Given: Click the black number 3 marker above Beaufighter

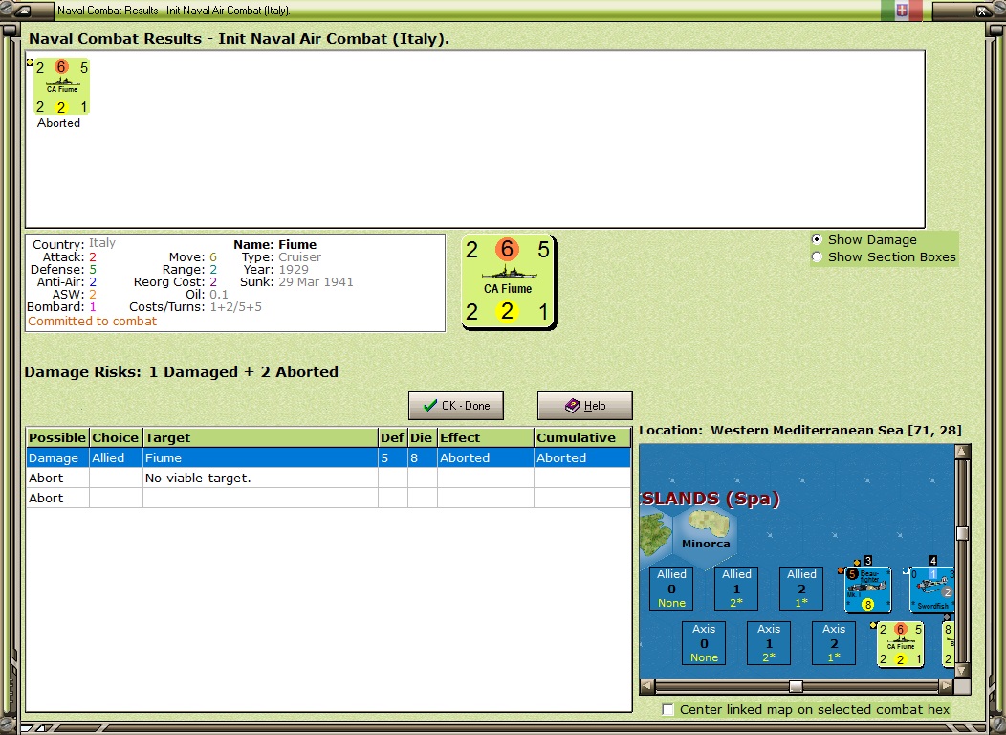Looking at the screenshot, I should click(x=867, y=561).
